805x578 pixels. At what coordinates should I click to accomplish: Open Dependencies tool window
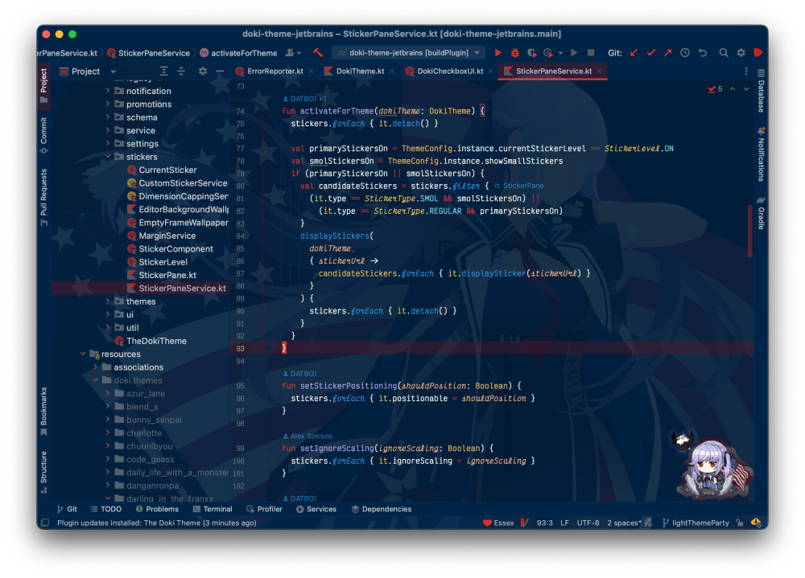[x=382, y=509]
